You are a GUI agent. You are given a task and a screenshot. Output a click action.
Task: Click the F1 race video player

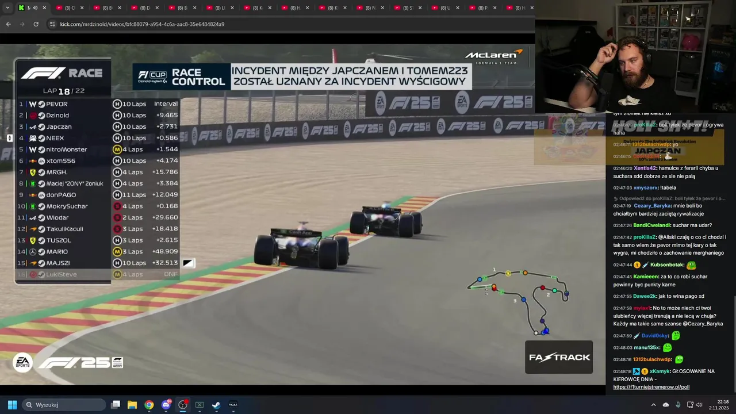coord(302,214)
